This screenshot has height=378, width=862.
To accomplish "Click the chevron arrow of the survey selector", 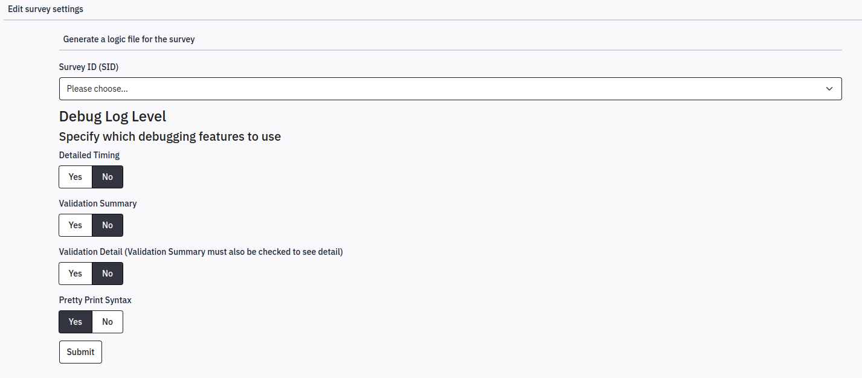I will tap(829, 89).
